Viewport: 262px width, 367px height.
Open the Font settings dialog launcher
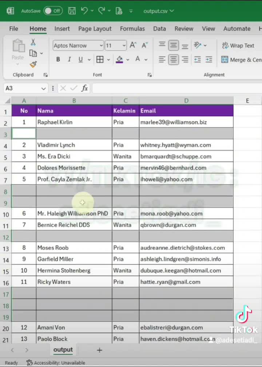(x=150, y=75)
